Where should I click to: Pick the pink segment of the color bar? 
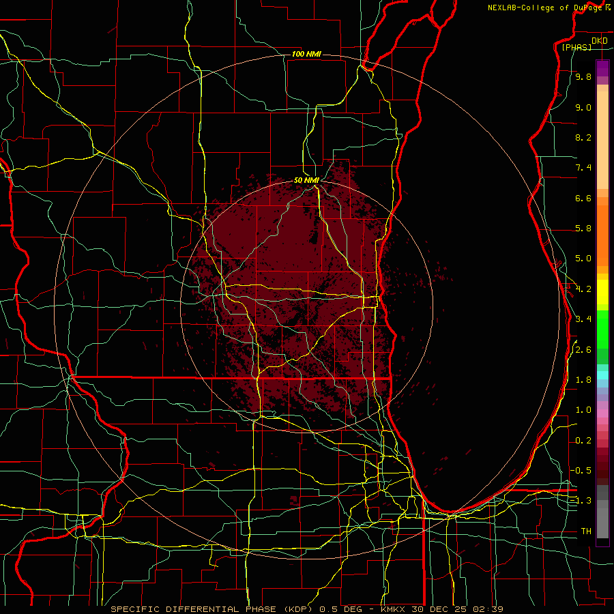(x=602, y=413)
